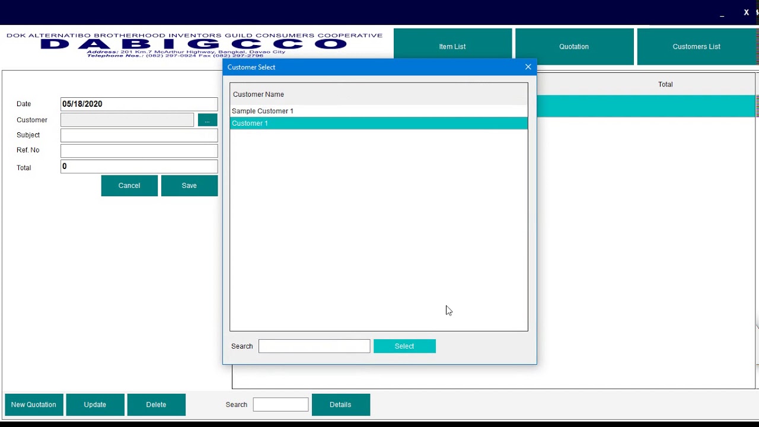Click the Subject input field
This screenshot has width=759, height=427.
tap(139, 135)
